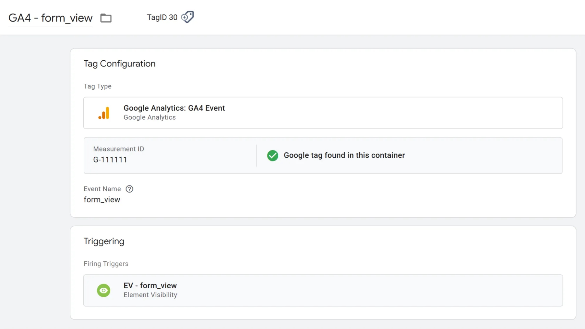Click the folder icon beside the tag name
This screenshot has width=585, height=329.
click(x=106, y=18)
